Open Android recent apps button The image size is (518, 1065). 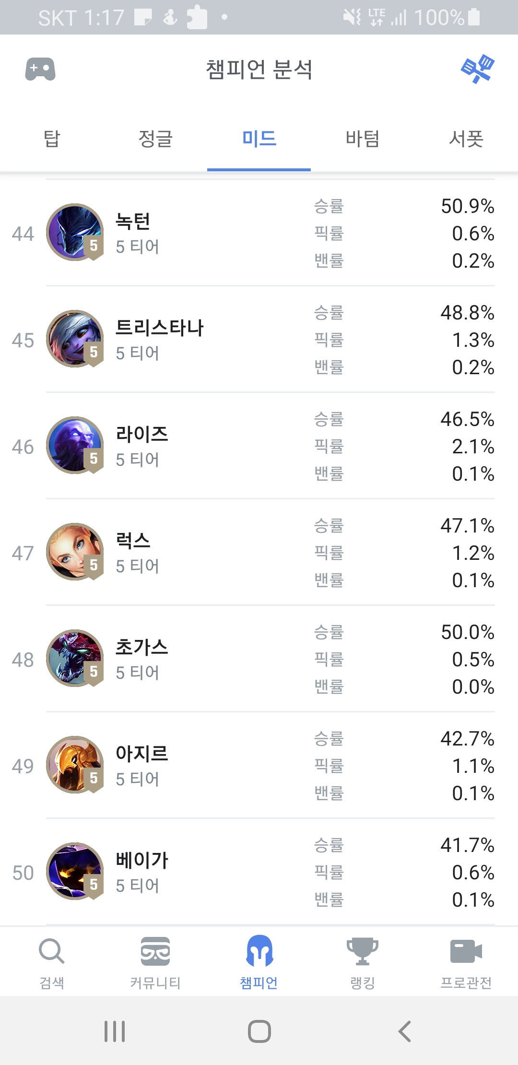pos(115,1031)
